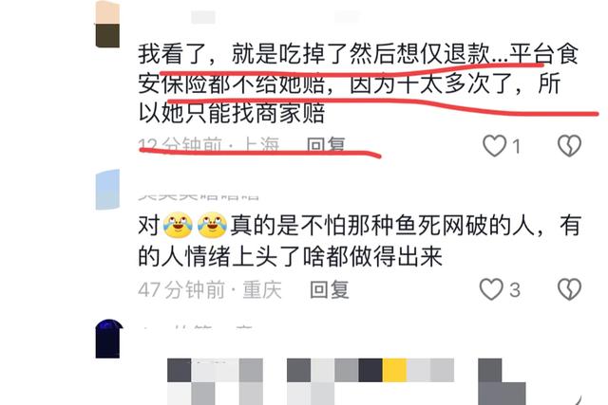The image size is (608, 405).
Task: Reply to the 12分钟前 comment
Action: (326, 145)
